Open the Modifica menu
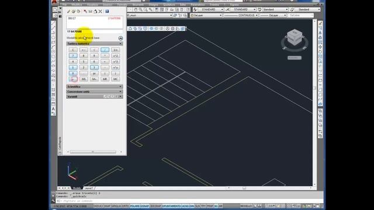The width and height of the screenshot is (374, 210). coord(77,5)
